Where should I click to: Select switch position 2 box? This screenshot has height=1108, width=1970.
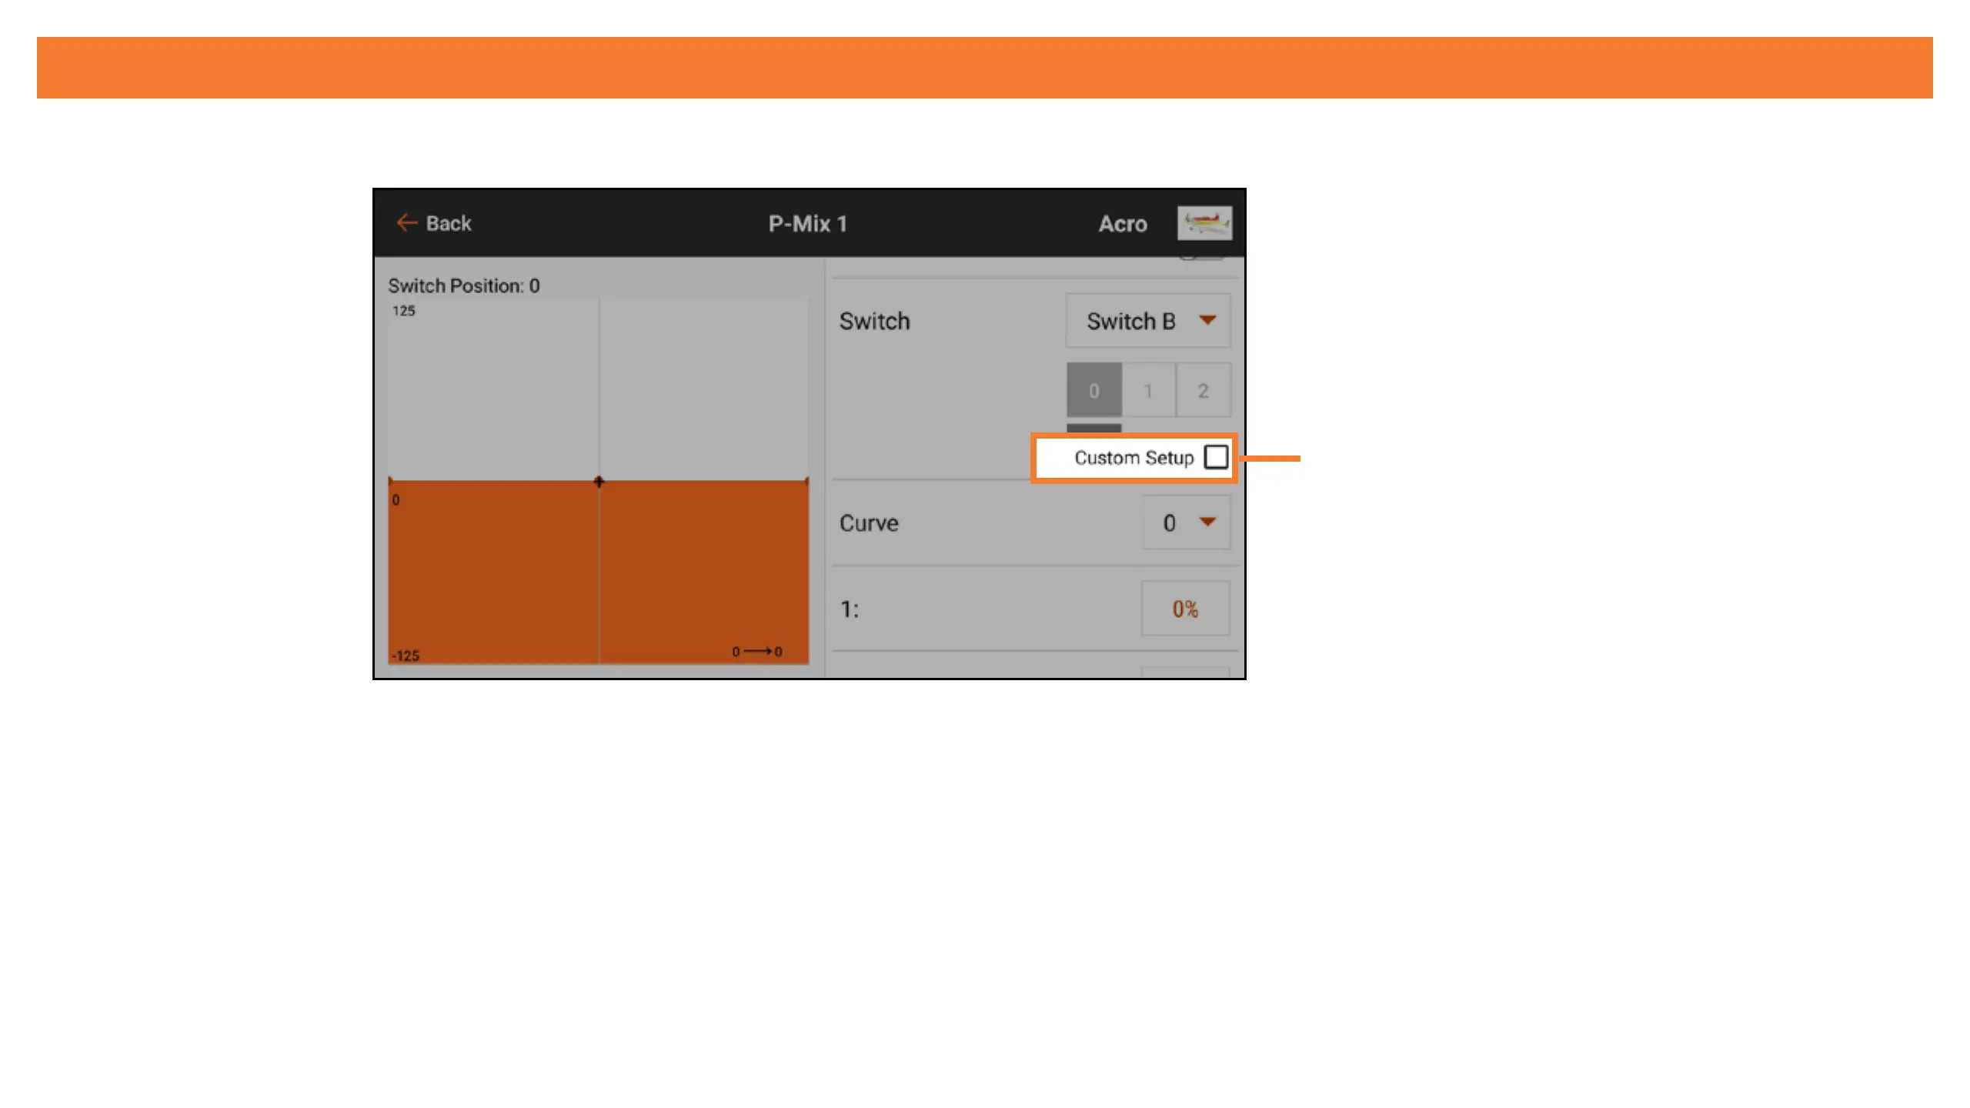pos(1203,391)
